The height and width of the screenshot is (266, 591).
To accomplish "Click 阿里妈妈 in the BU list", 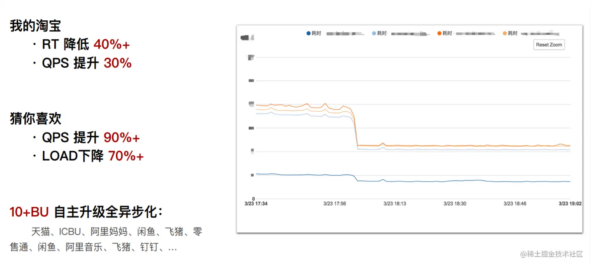I will pos(109,232).
